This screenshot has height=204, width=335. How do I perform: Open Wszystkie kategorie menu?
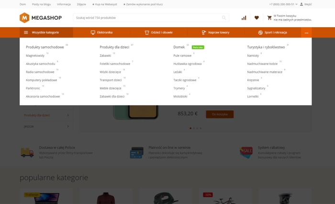(46, 32)
